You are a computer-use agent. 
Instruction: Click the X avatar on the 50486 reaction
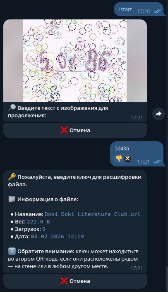tap(127, 159)
